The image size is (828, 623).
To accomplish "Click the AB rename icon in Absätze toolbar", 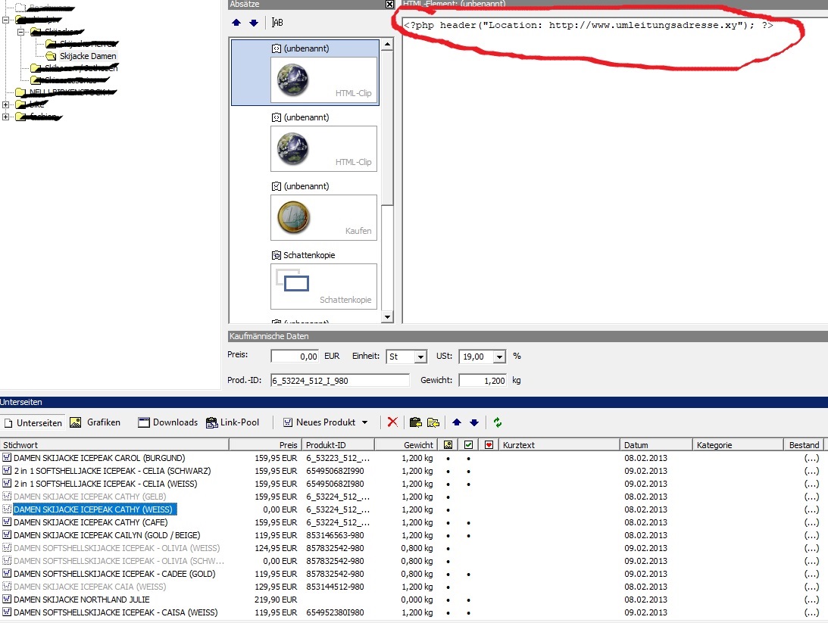I will [x=277, y=23].
